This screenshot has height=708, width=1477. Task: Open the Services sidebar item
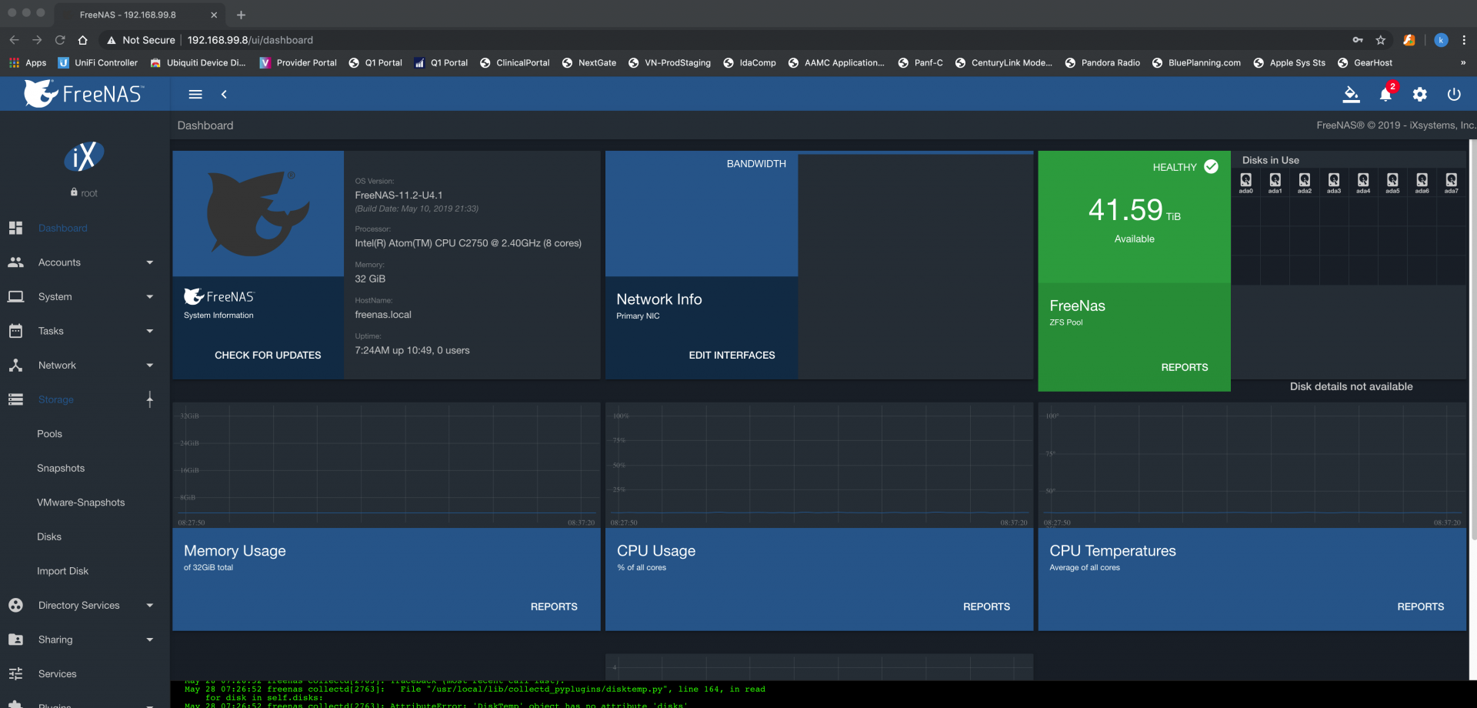click(x=85, y=674)
